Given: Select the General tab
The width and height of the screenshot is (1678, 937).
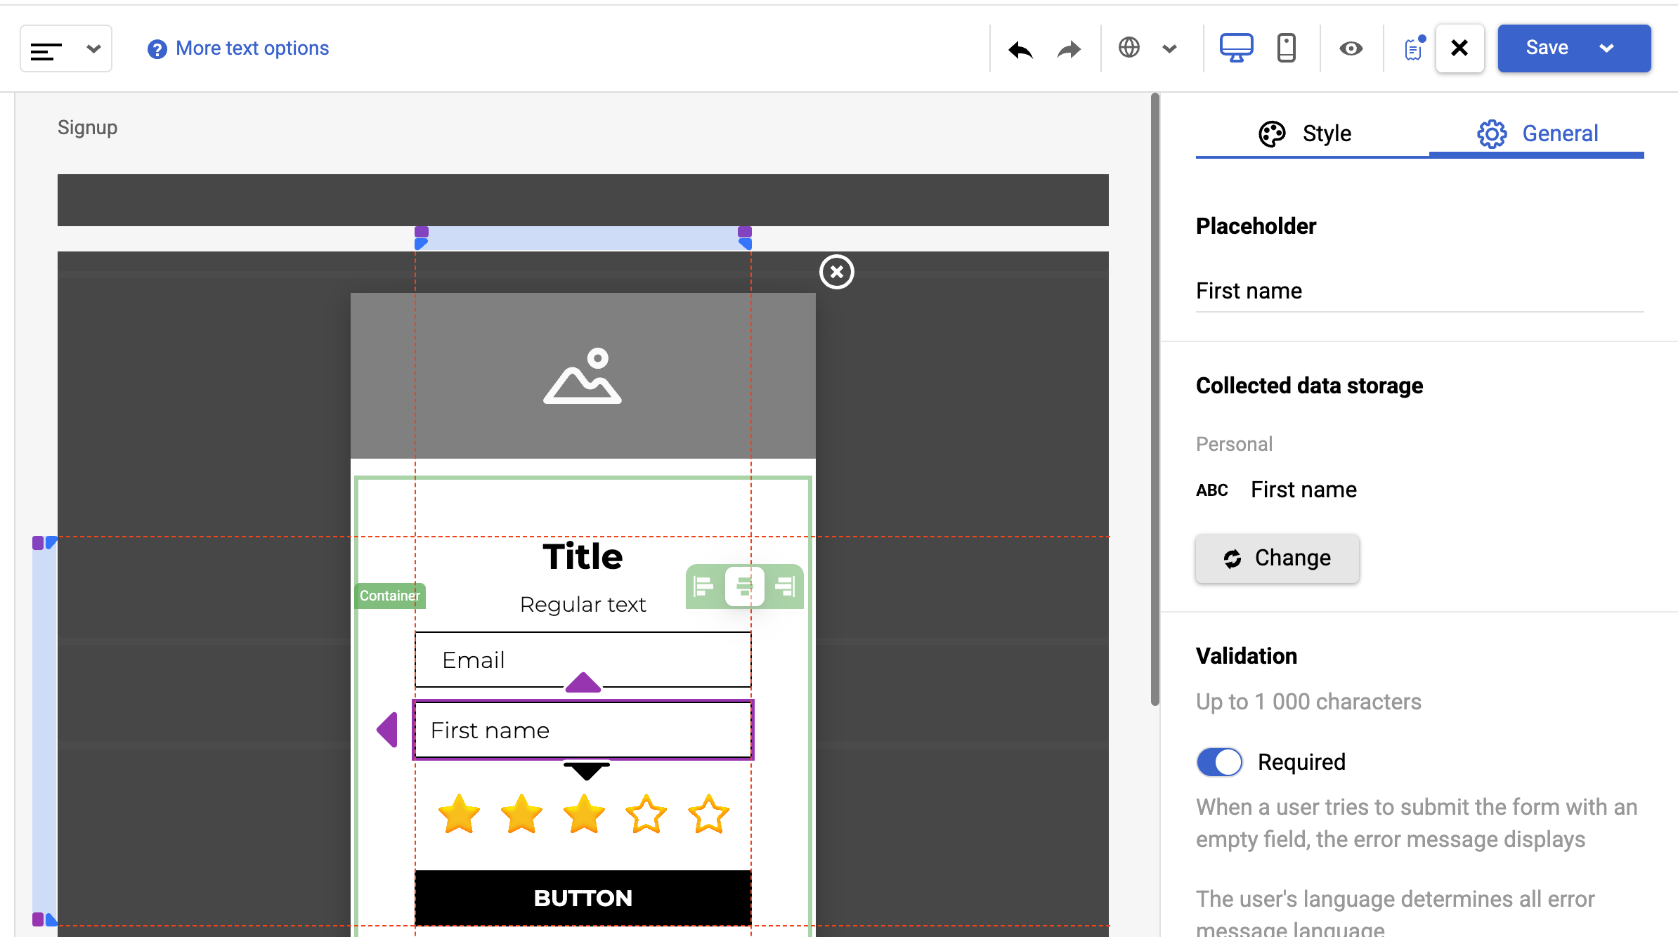Looking at the screenshot, I should [1537, 133].
